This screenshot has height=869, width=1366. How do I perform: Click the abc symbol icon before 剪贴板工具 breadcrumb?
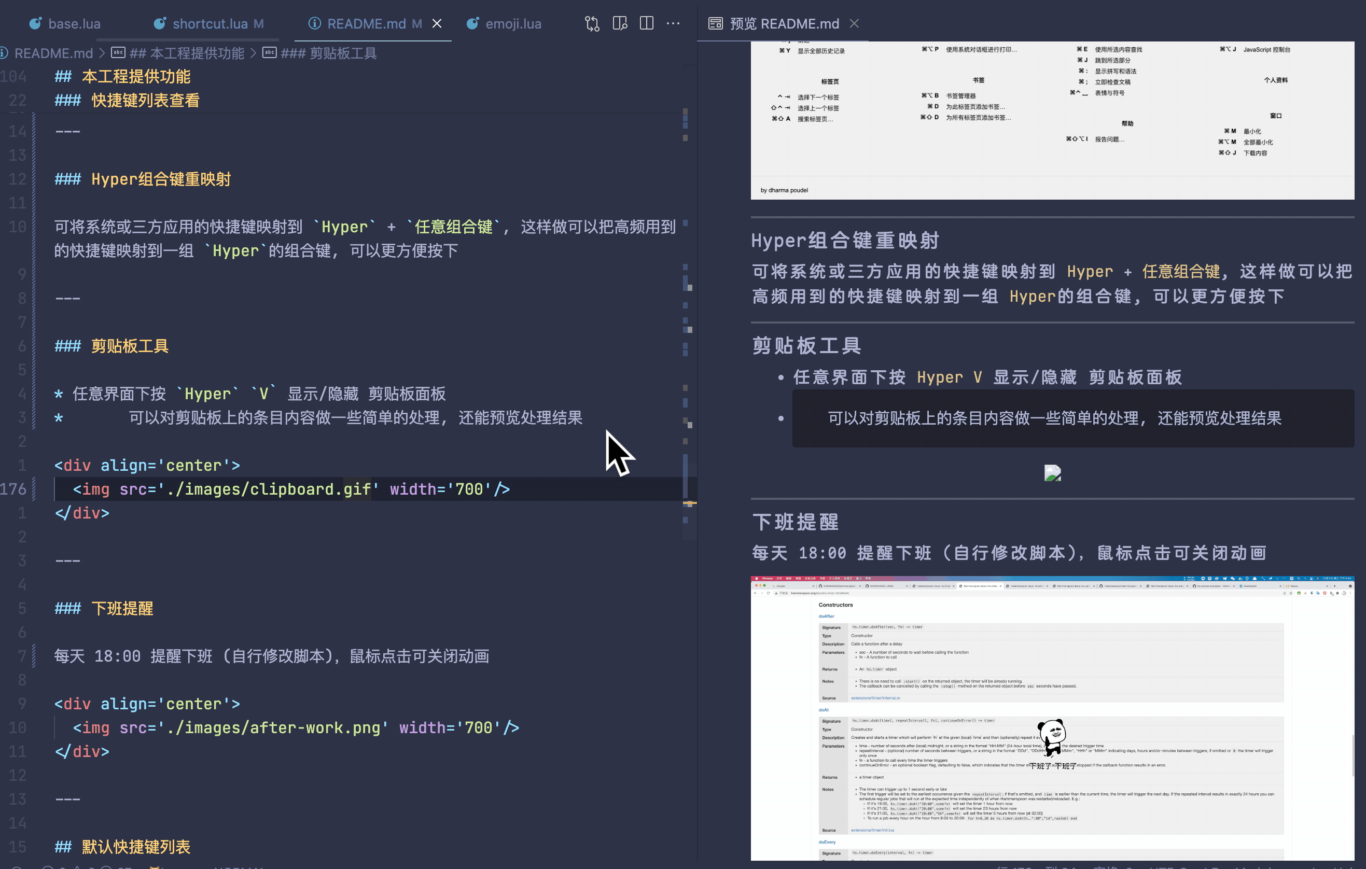(270, 53)
